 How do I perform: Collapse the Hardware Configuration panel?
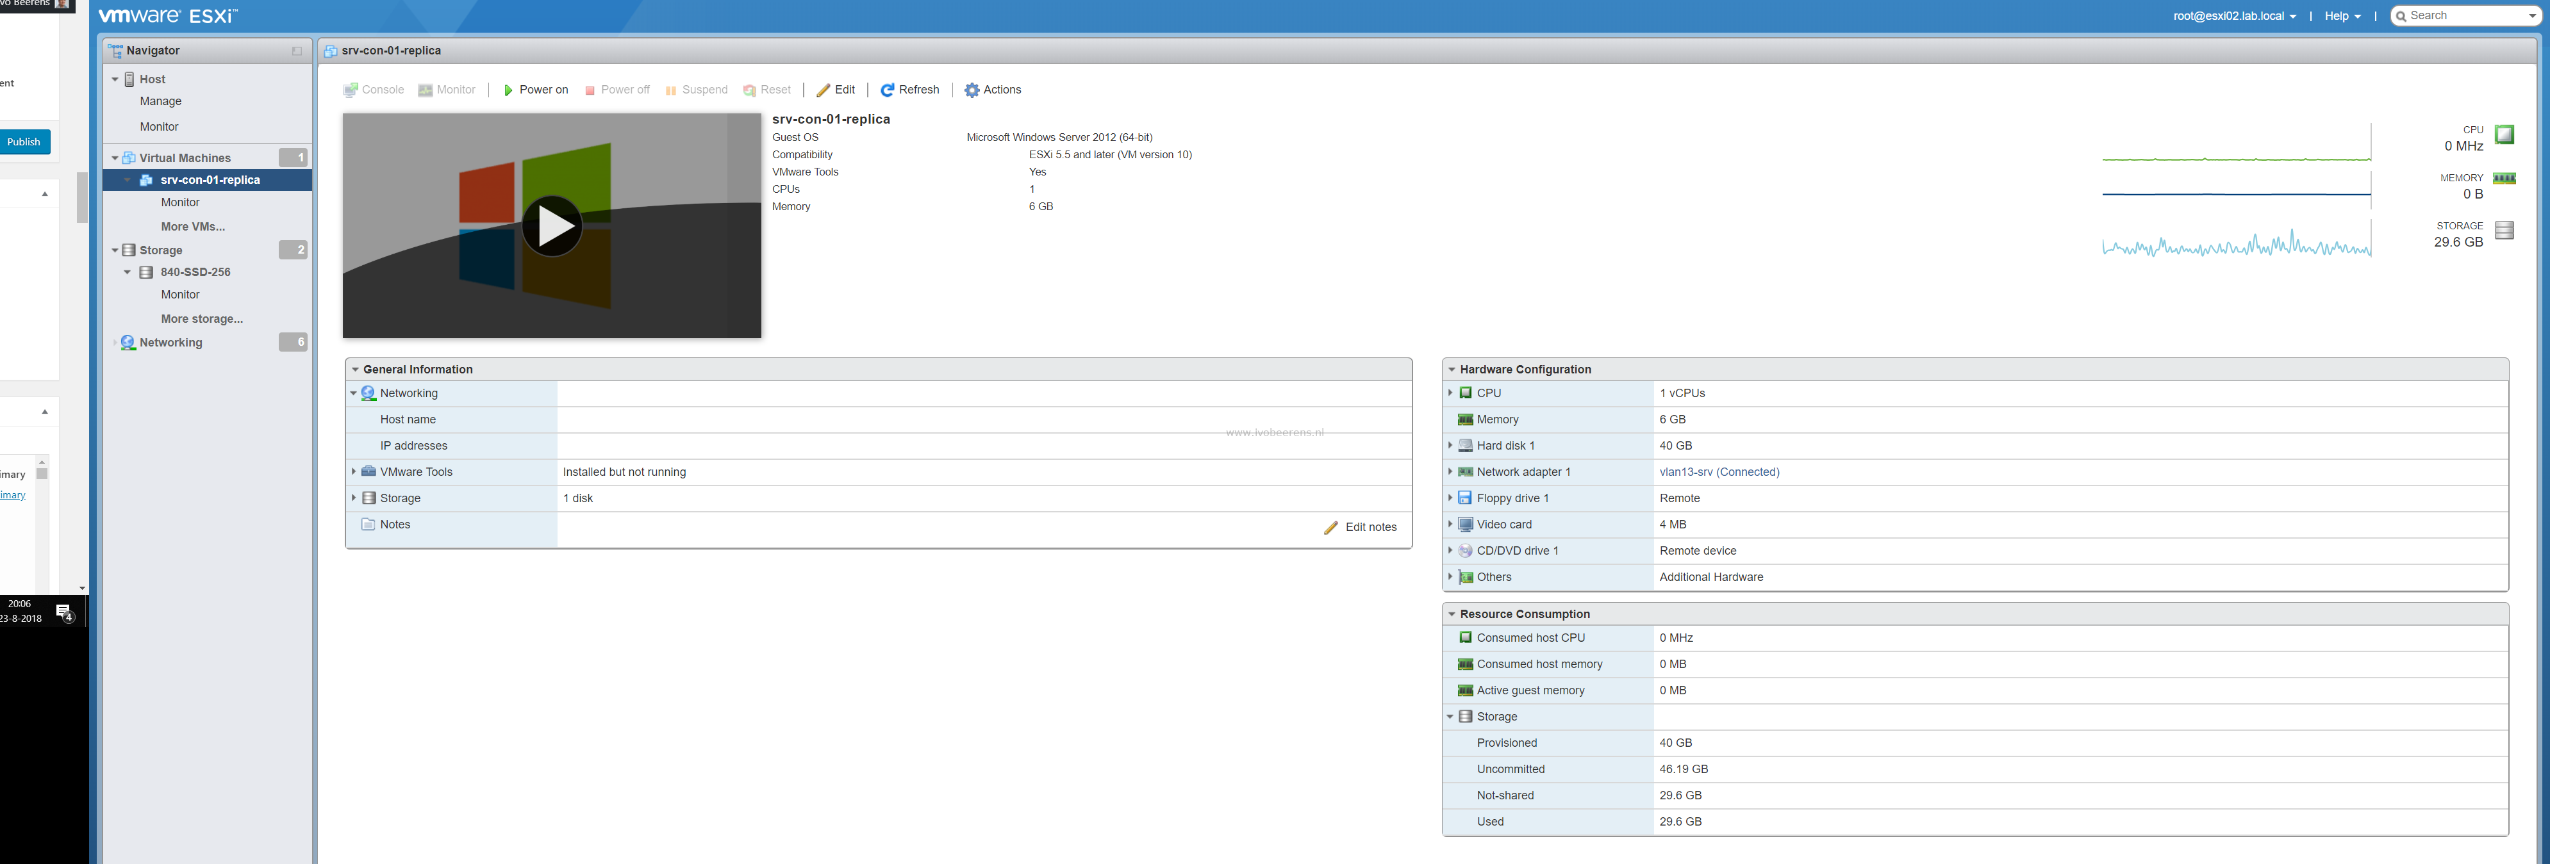point(1451,369)
